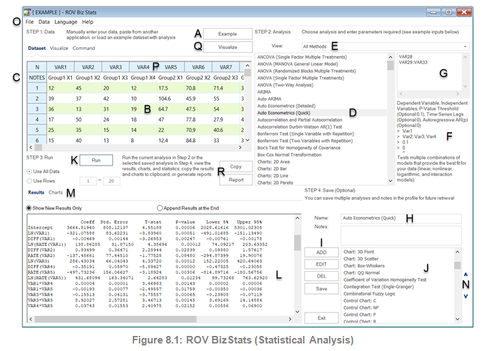Click the blue down arrow beside saved list

coord(486,296)
